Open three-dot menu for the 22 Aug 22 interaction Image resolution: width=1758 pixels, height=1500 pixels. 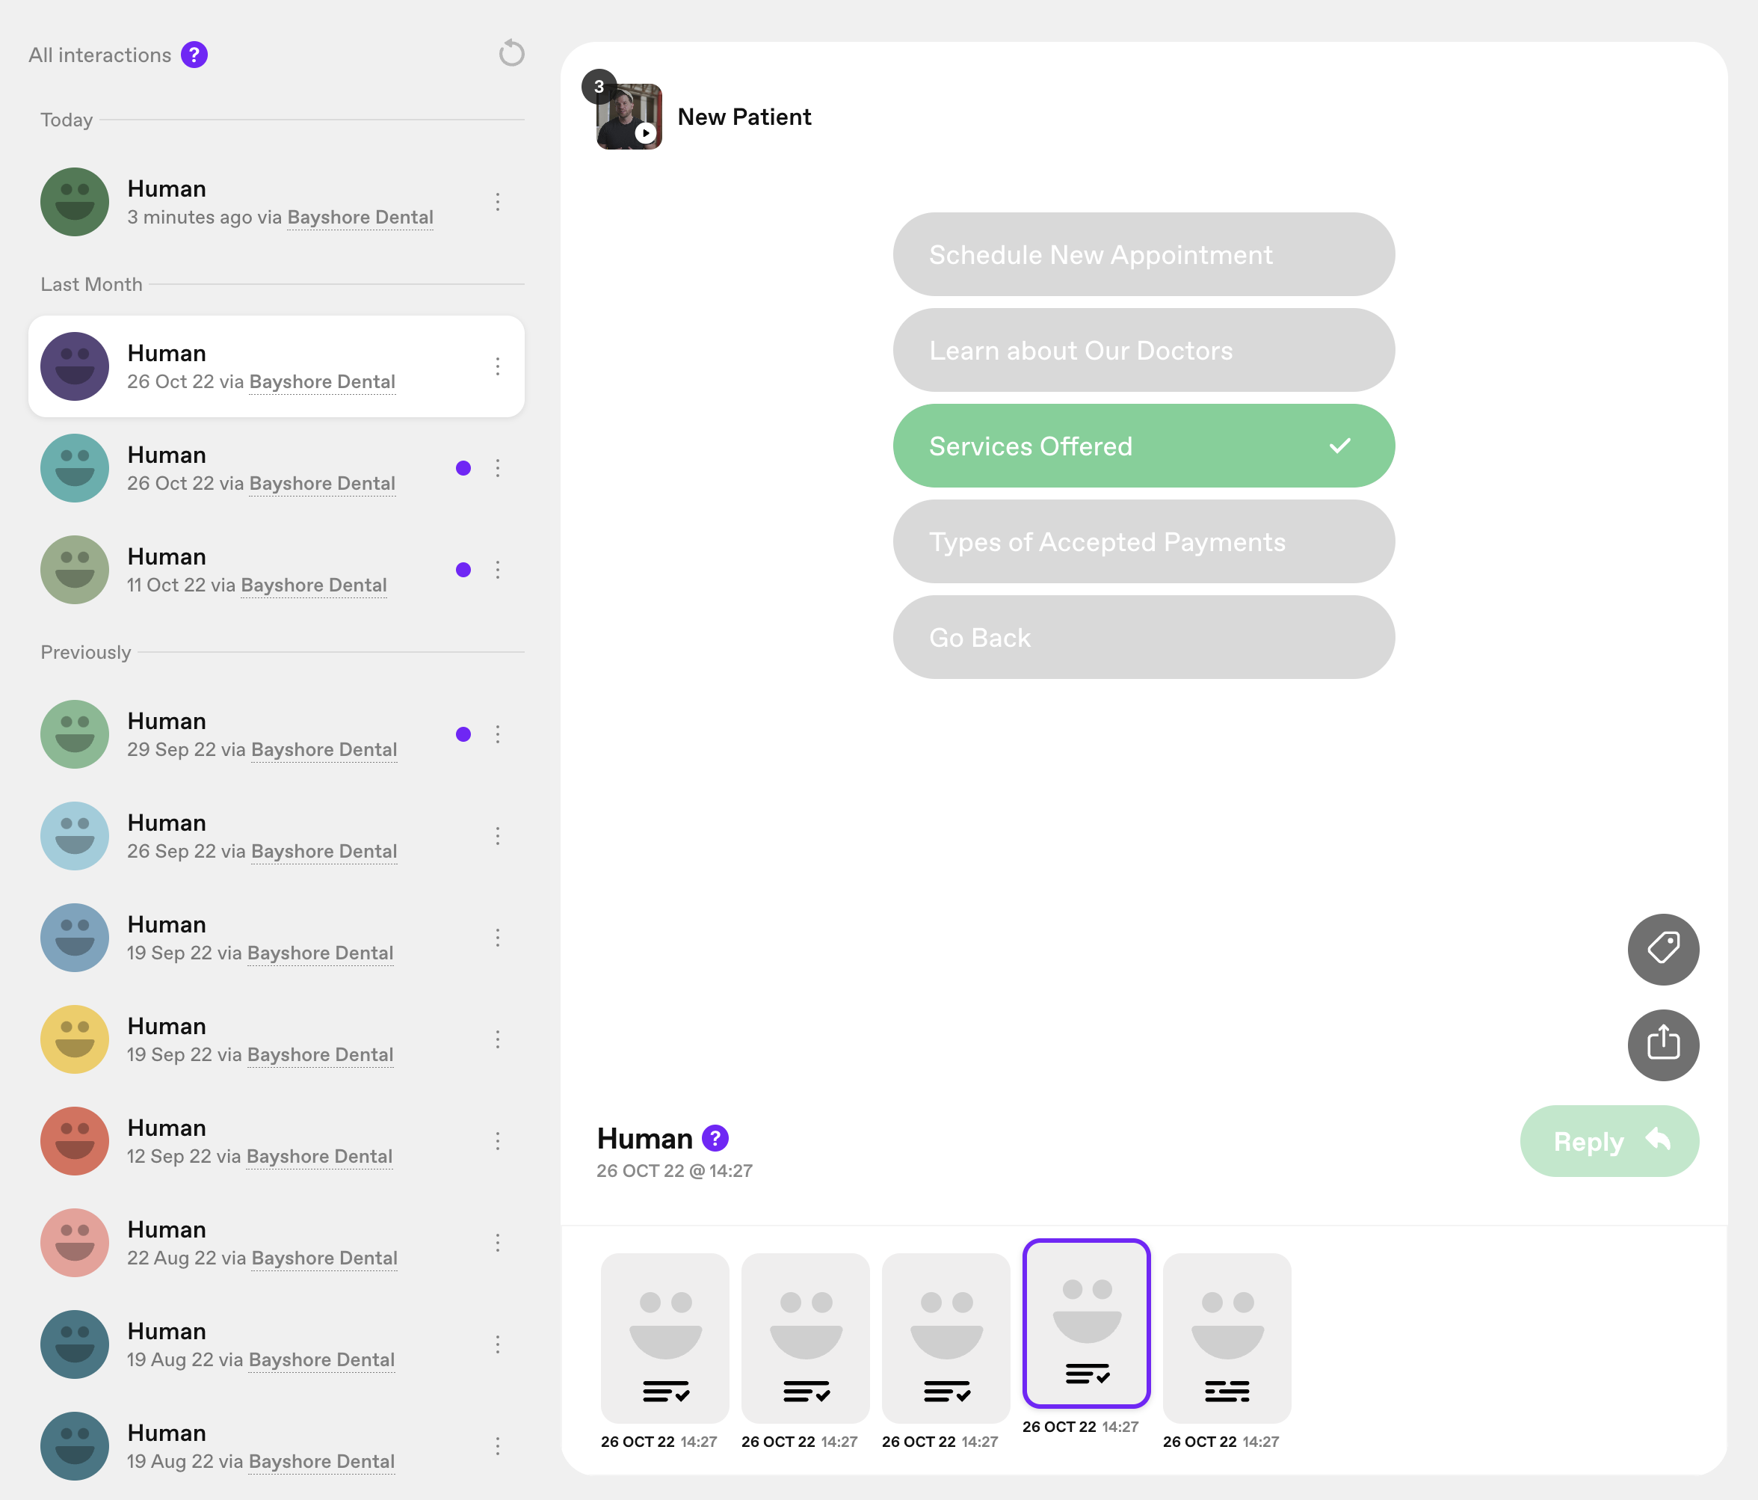point(498,1243)
